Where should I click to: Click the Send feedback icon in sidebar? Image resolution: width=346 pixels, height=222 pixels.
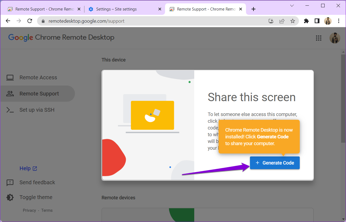click(x=10, y=183)
